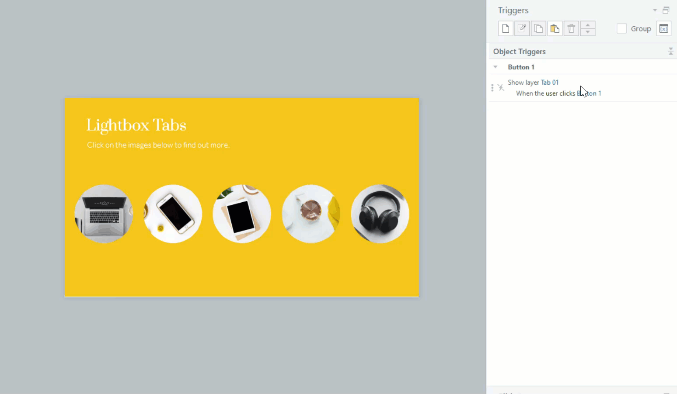
Task: Toggle the trigger enable lightning icon
Action: [501, 88]
